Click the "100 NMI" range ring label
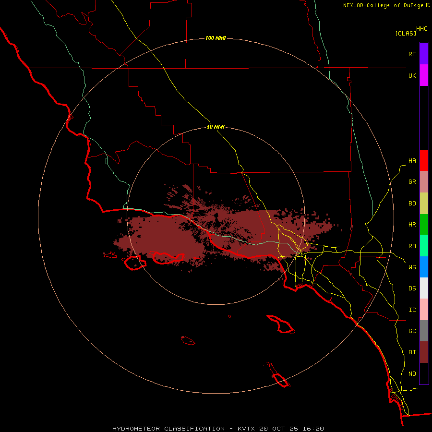The image size is (432, 432). pyautogui.click(x=216, y=38)
